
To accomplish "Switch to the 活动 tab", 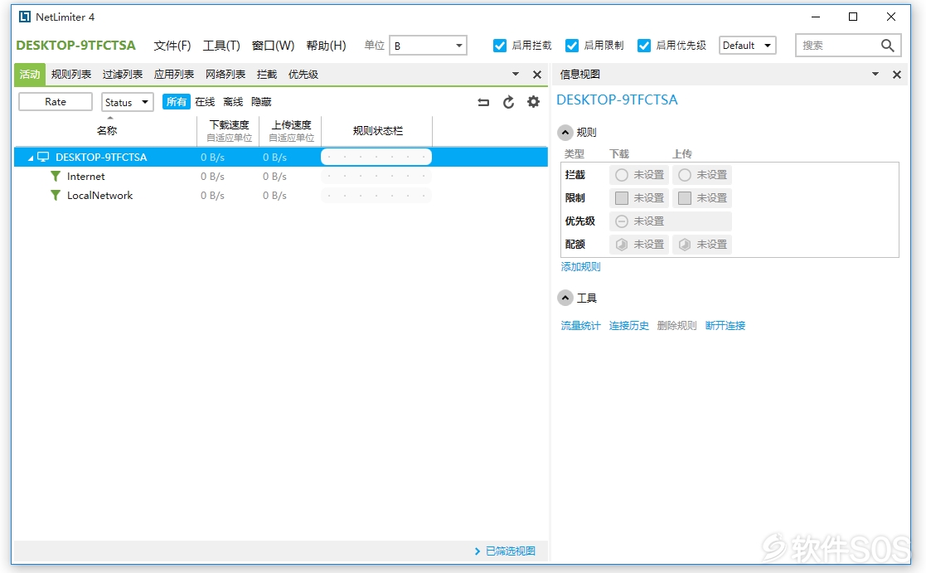I will tap(30, 75).
